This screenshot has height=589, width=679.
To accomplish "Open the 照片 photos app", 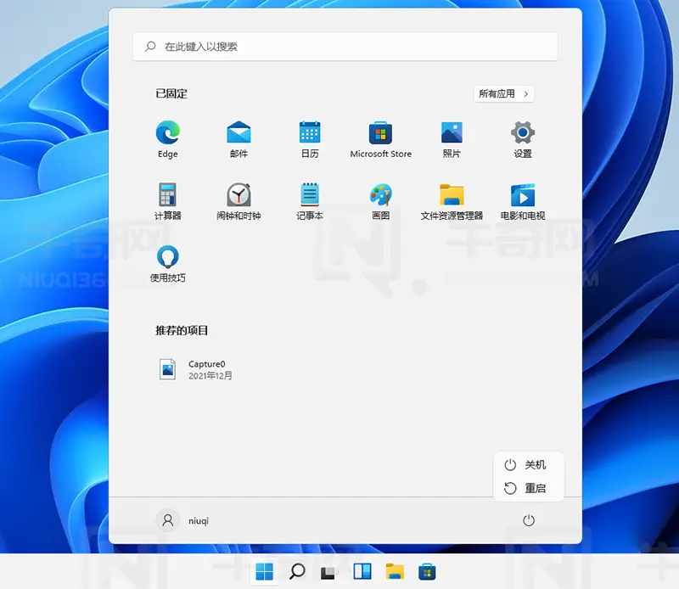I will [452, 139].
